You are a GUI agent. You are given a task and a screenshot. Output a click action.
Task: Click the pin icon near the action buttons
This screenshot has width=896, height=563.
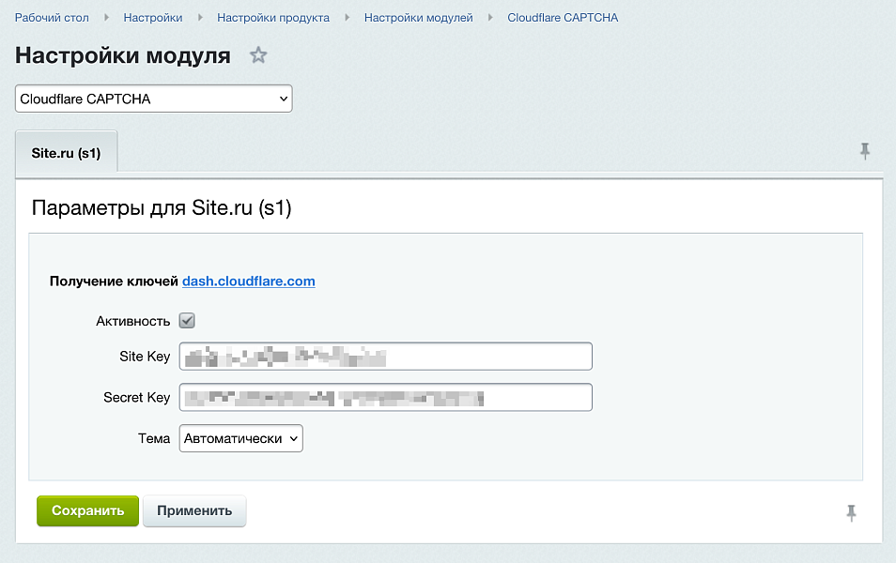(852, 513)
